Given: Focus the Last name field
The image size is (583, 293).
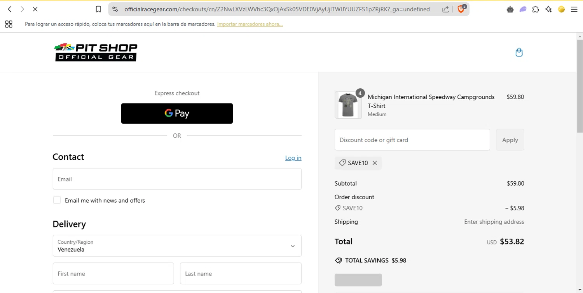Looking at the screenshot, I should click(241, 274).
